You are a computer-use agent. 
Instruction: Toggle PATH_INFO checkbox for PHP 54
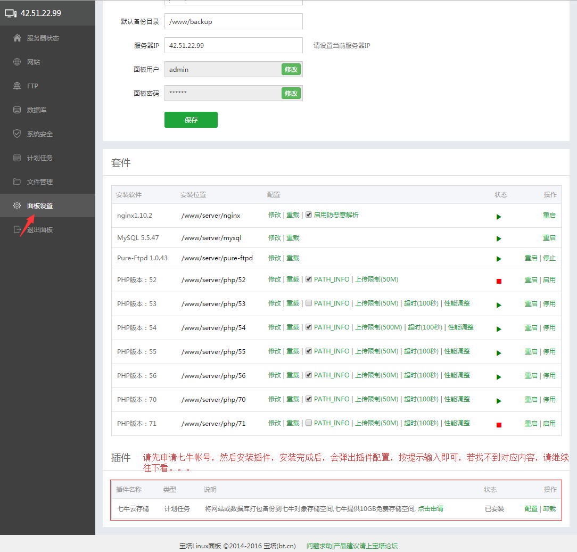309,327
